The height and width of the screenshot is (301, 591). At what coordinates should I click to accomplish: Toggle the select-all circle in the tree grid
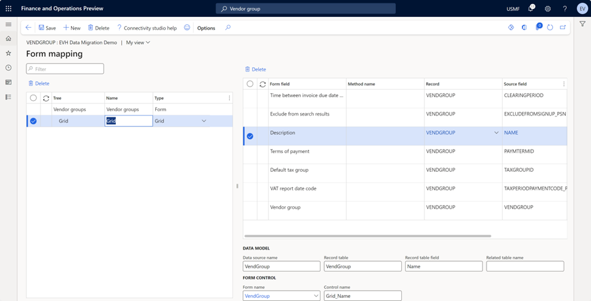[x=33, y=98]
